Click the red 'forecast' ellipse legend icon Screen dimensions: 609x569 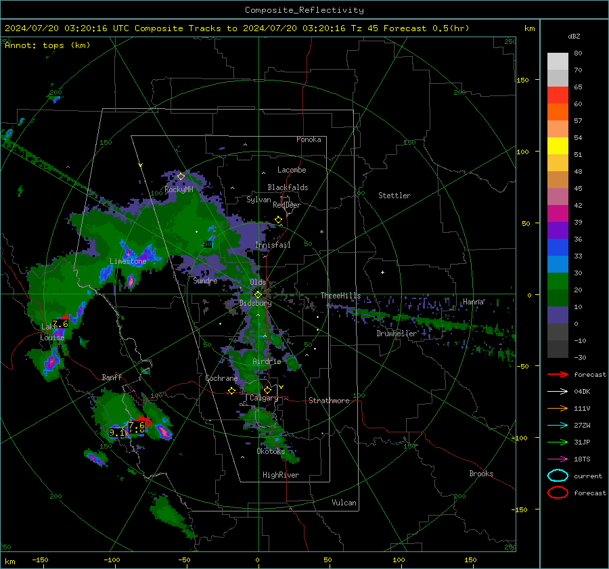pos(558,493)
